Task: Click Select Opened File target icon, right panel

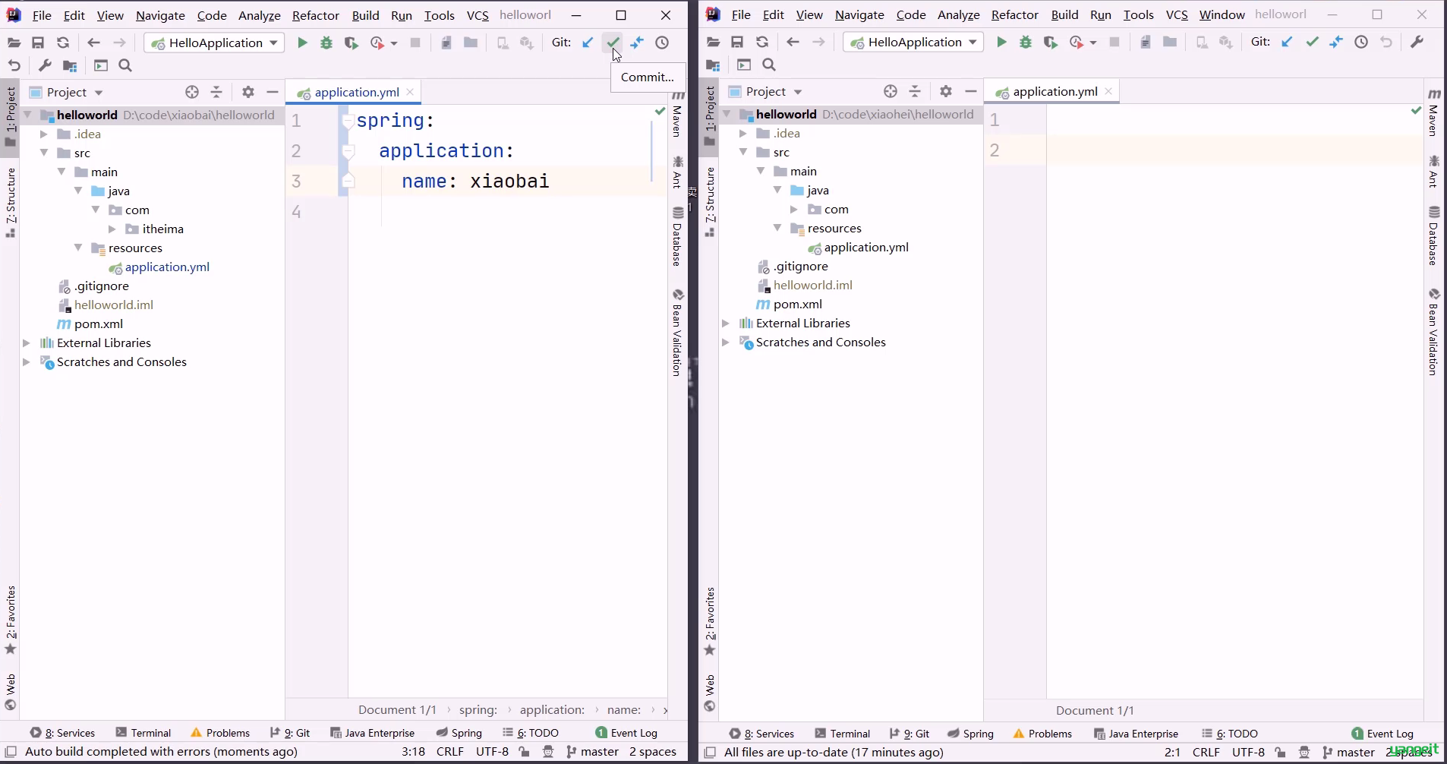Action: [x=891, y=91]
